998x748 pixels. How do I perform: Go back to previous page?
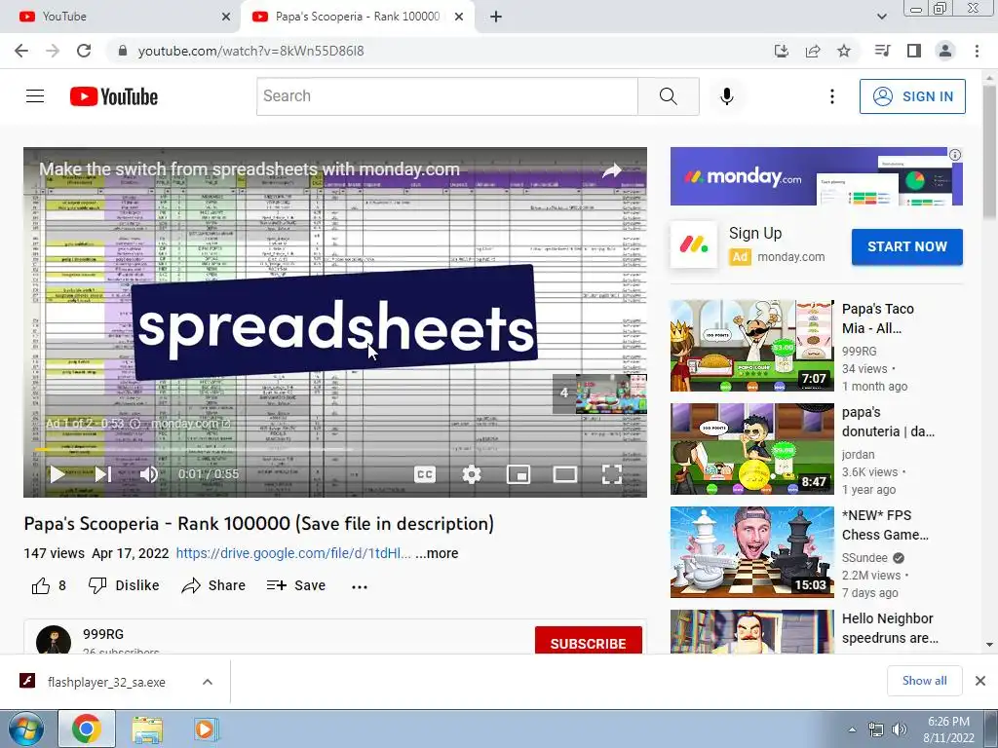click(21, 51)
